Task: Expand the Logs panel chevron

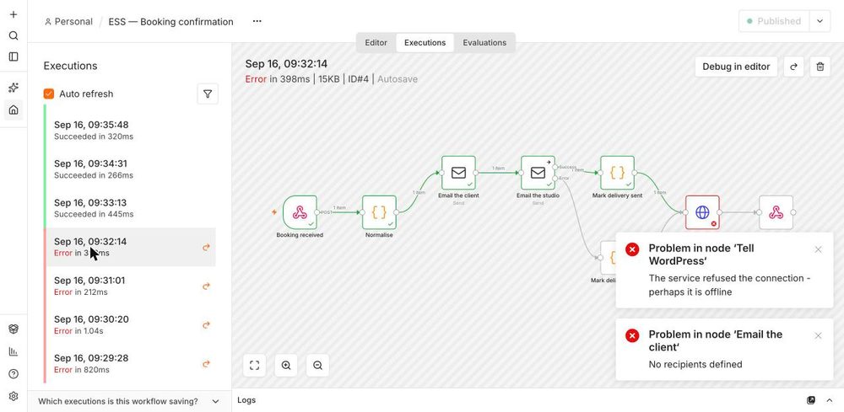Action: click(829, 400)
